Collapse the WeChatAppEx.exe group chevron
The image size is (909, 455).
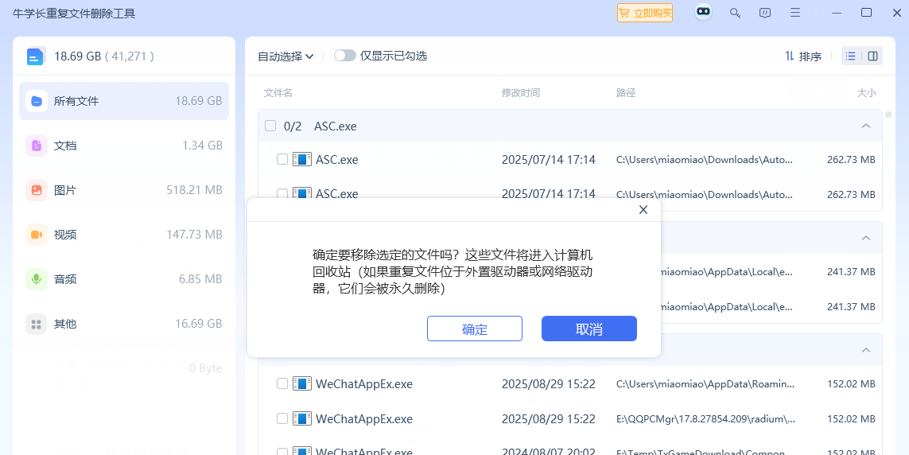coord(866,350)
